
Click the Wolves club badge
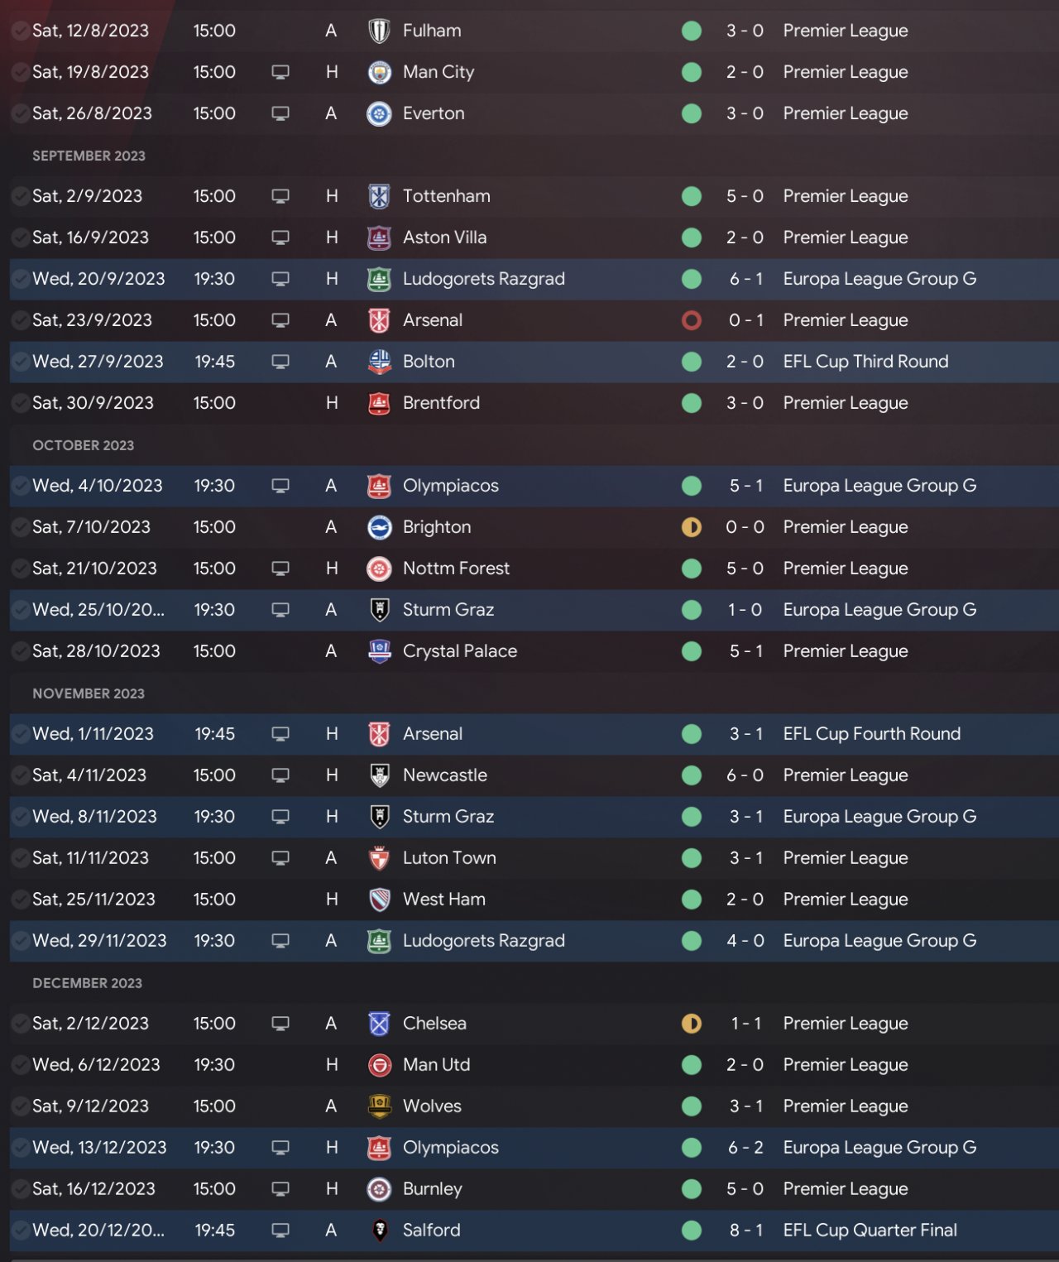coord(379,1106)
